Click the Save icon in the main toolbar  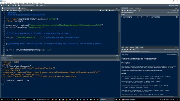[13, 5]
